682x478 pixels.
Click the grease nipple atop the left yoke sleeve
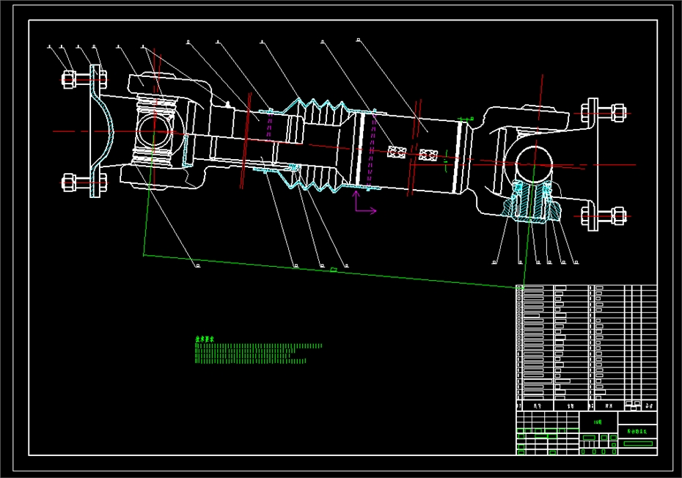(x=227, y=103)
